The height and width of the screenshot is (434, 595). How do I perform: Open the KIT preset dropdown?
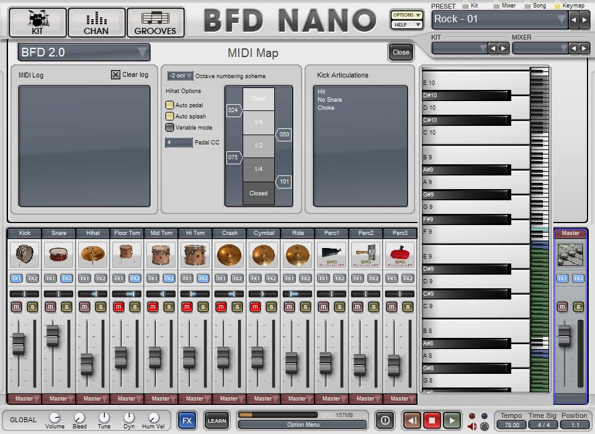(x=460, y=48)
